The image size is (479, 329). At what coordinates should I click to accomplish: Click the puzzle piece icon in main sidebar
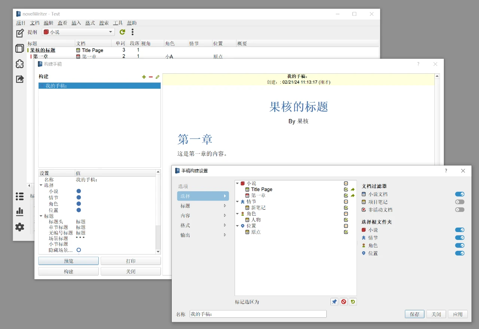(20, 64)
